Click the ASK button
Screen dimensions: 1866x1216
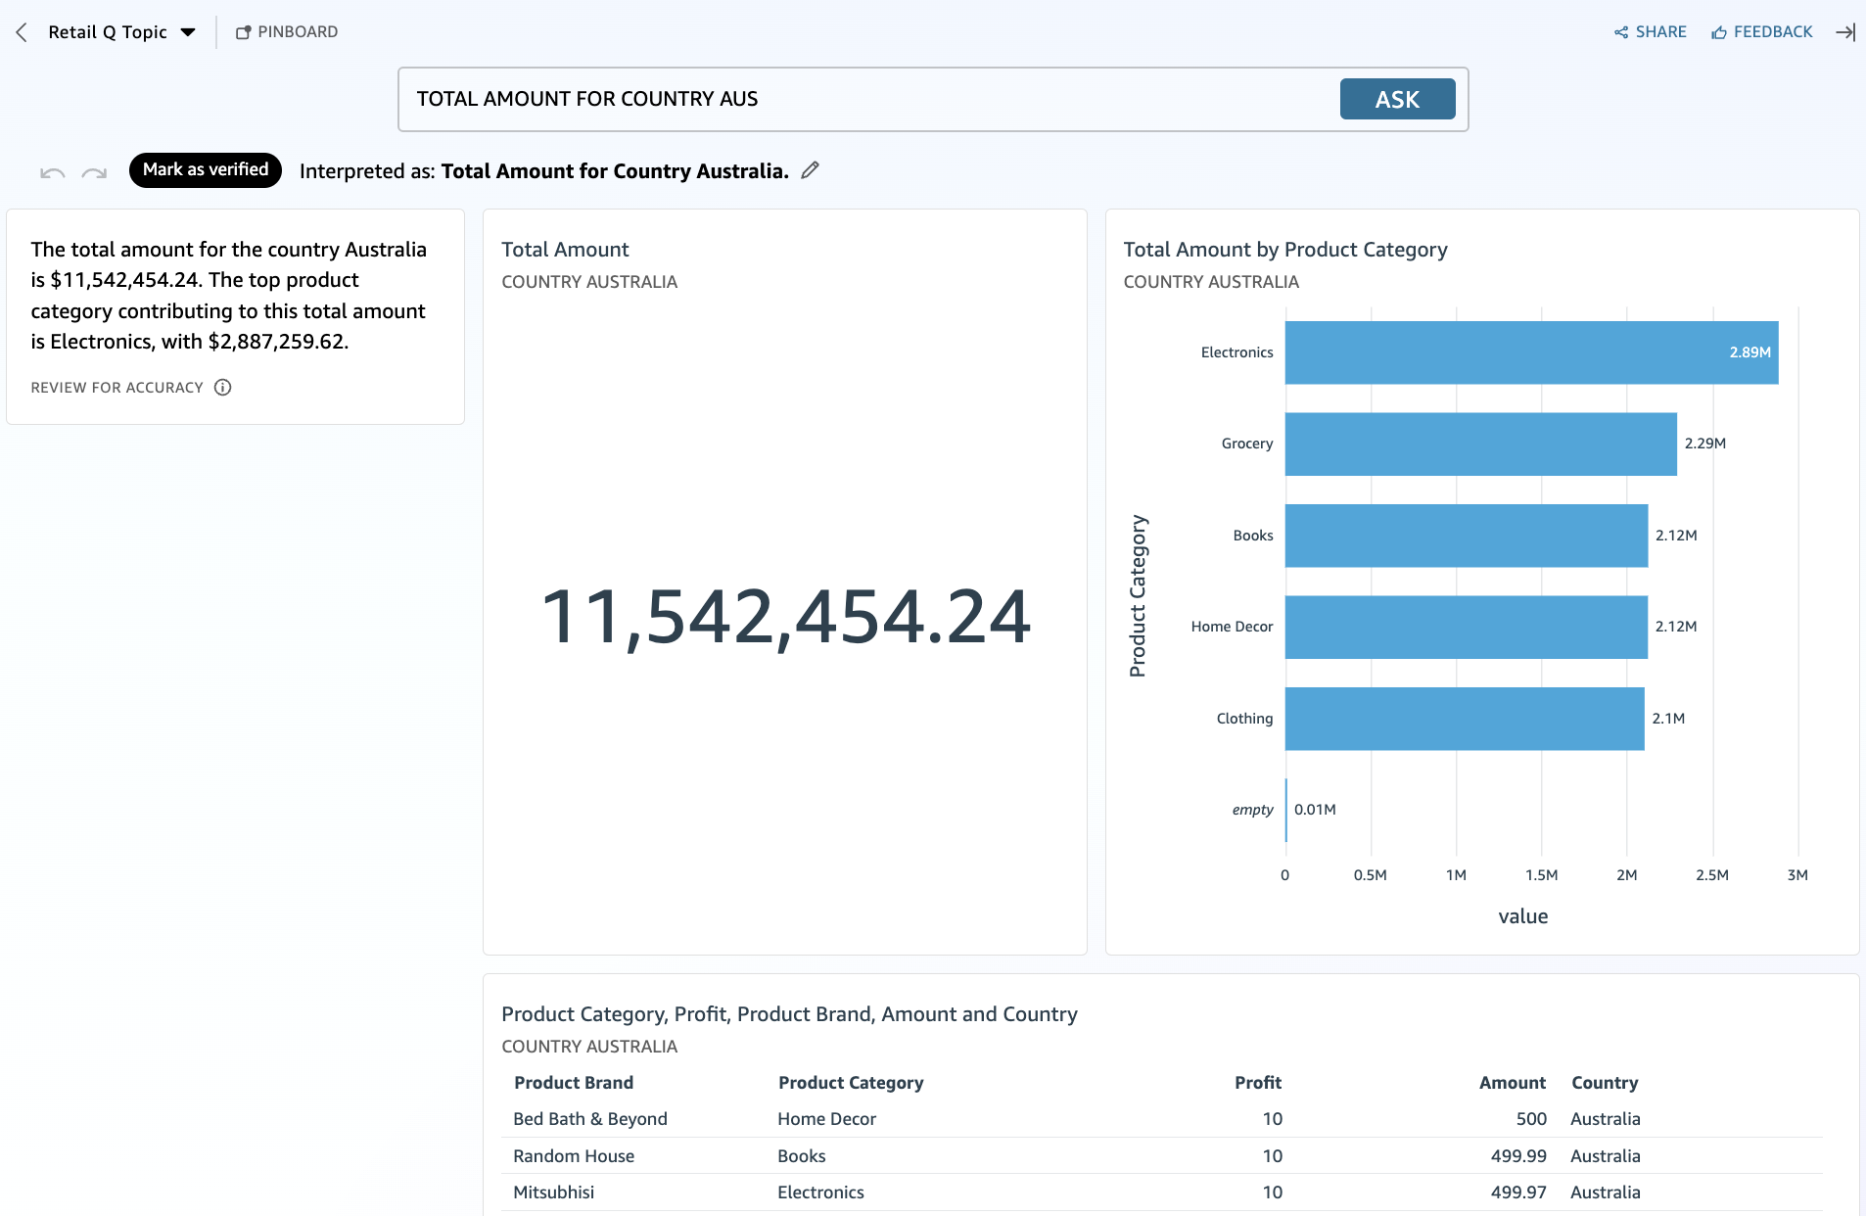(x=1396, y=99)
